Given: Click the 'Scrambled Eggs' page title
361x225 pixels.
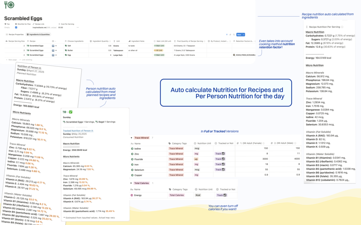Looking at the screenshot, I should 23,18.
